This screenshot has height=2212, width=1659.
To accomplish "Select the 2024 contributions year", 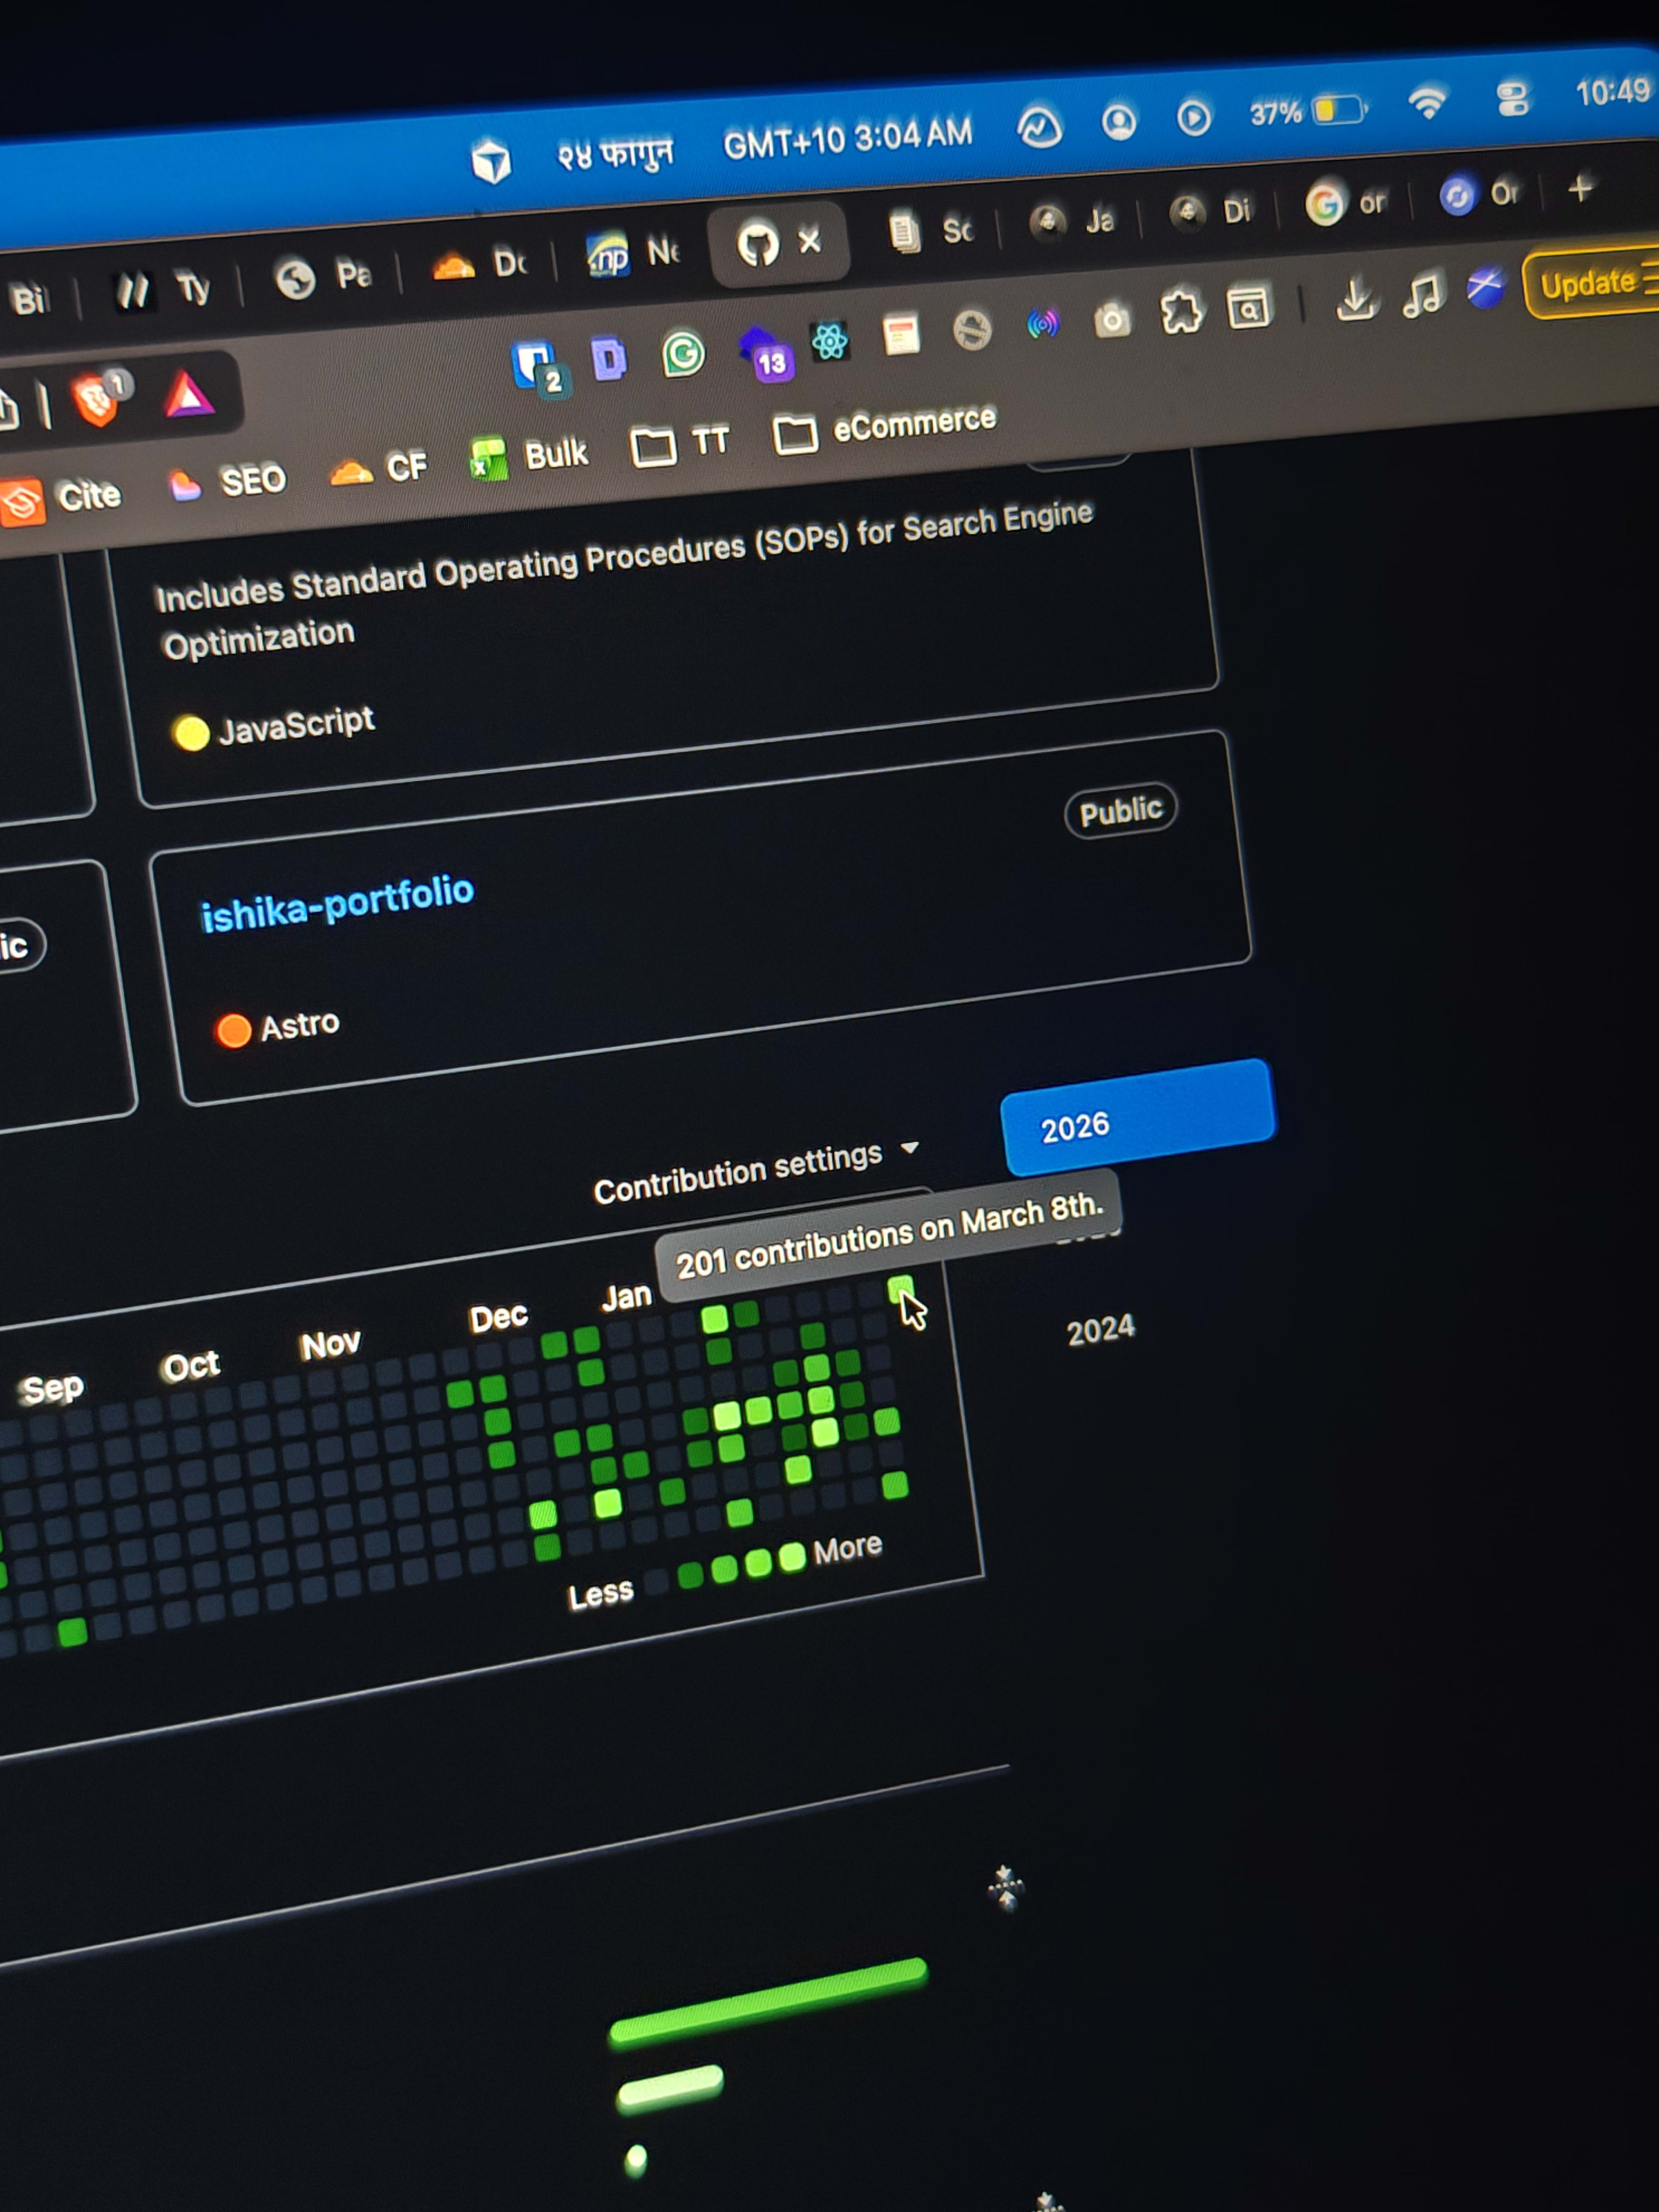I will [1100, 1330].
